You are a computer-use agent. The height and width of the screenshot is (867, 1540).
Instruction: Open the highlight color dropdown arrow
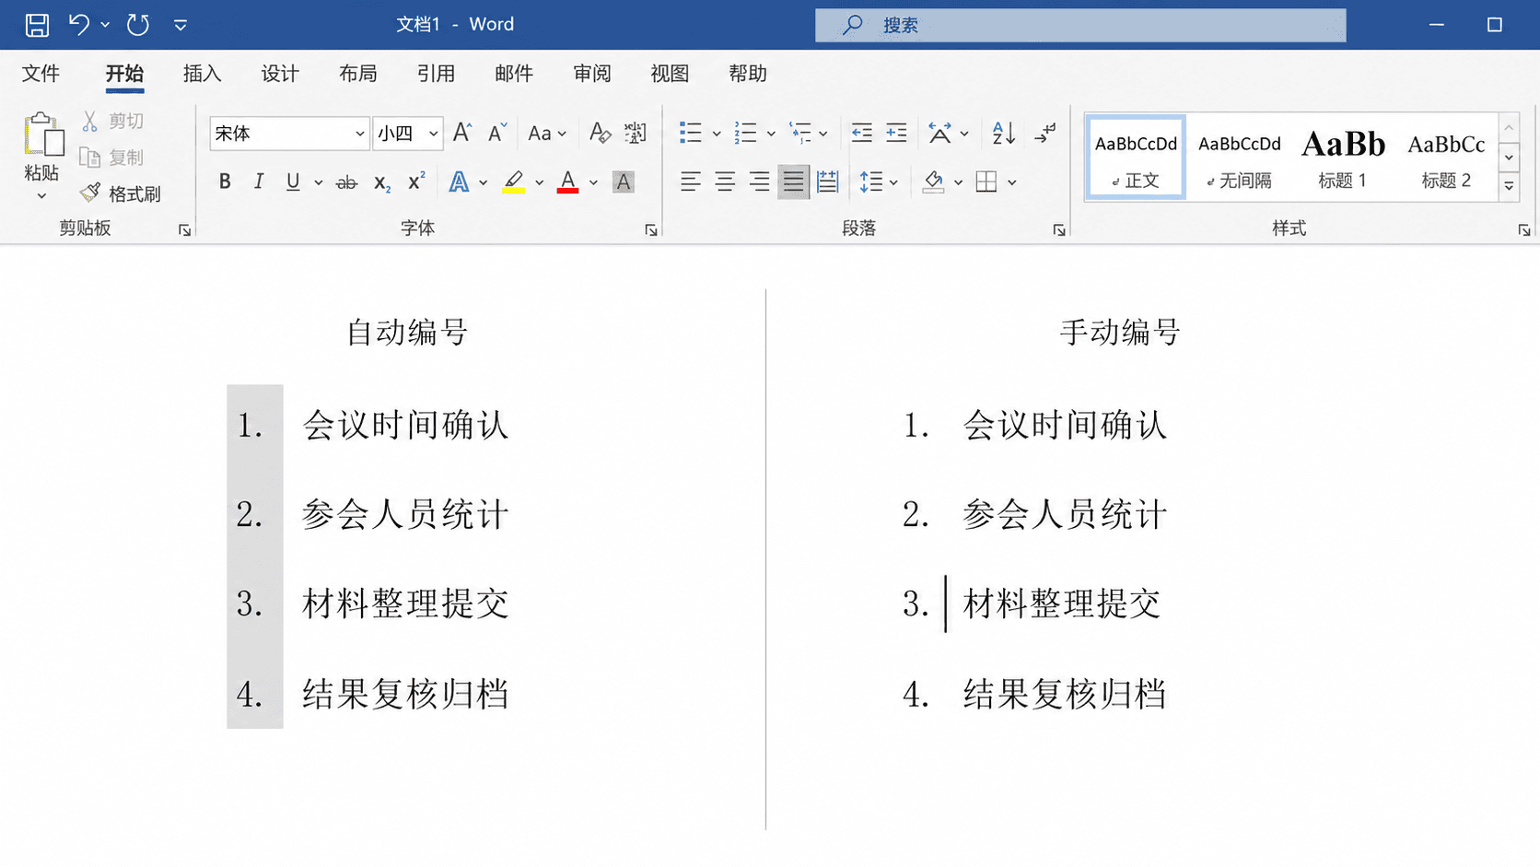540,182
